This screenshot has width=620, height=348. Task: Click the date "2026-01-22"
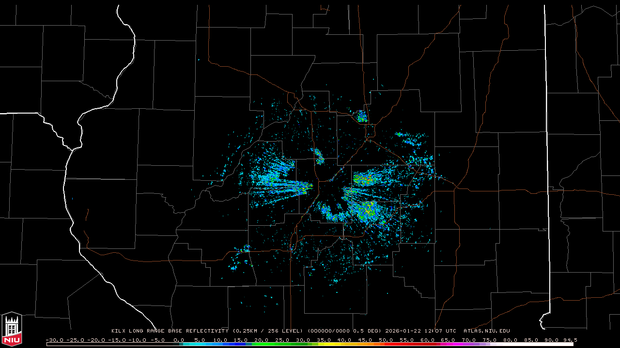403,331
